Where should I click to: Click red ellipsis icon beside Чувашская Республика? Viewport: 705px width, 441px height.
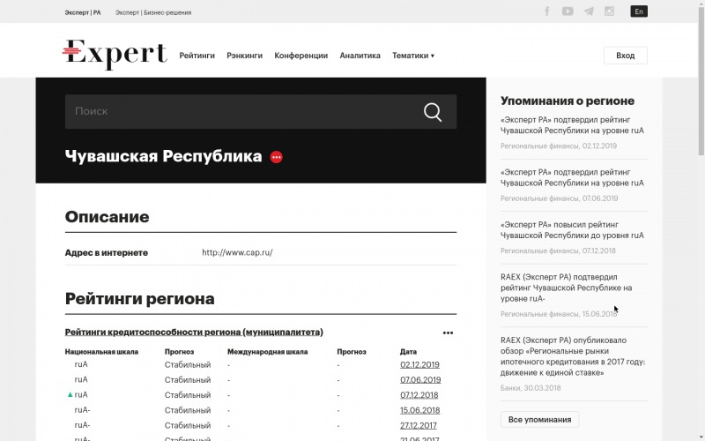point(277,157)
